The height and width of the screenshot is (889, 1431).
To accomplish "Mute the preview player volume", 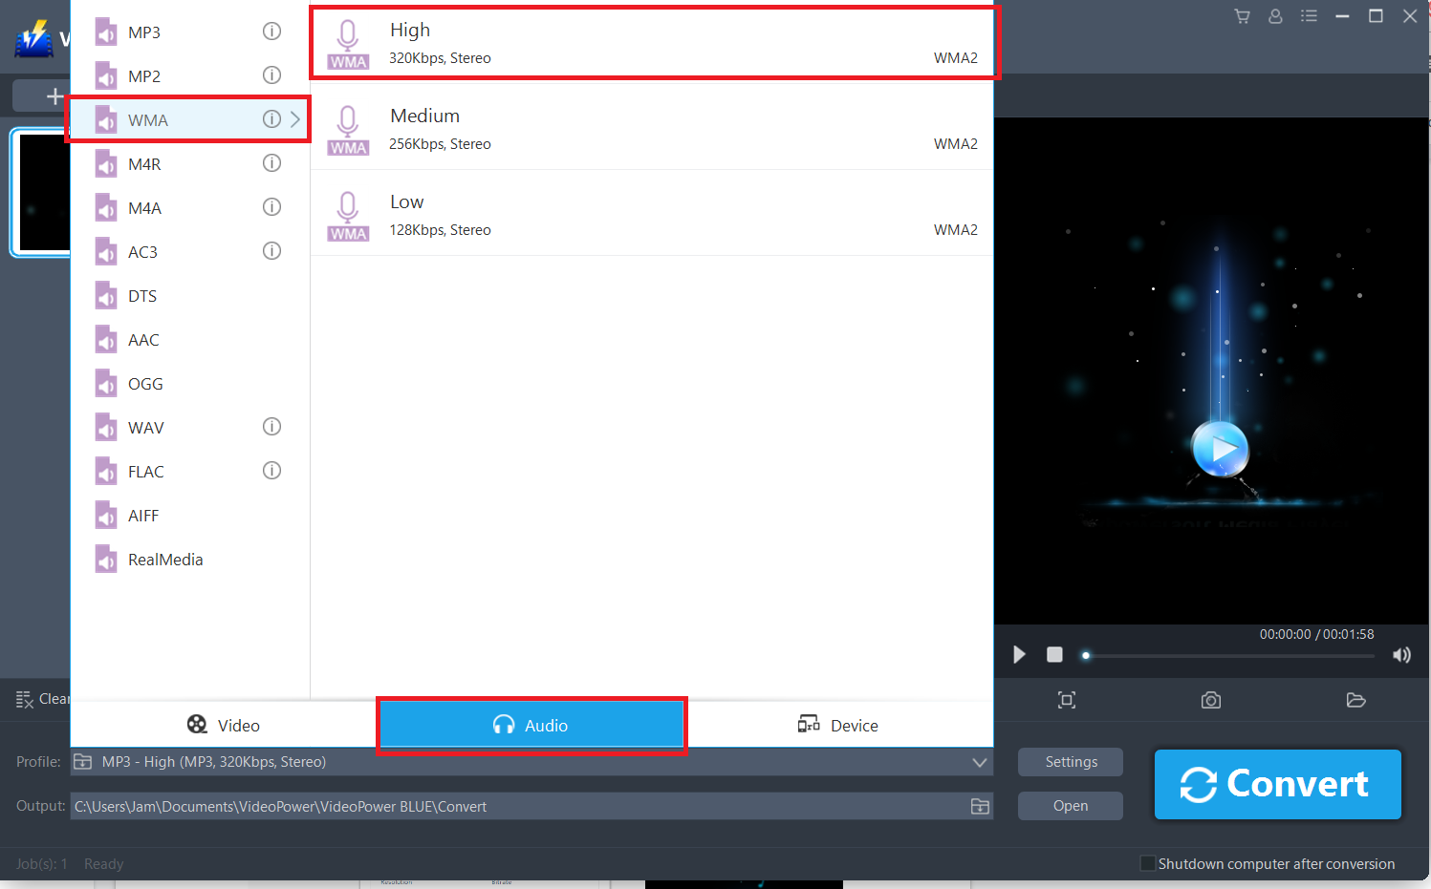I will point(1401,655).
